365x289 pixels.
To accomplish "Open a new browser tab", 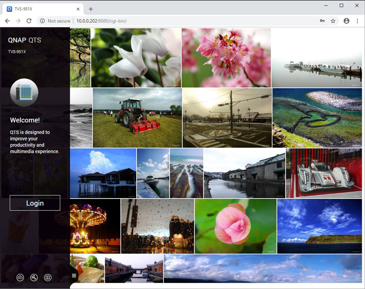I will pyautogui.click(x=91, y=9).
